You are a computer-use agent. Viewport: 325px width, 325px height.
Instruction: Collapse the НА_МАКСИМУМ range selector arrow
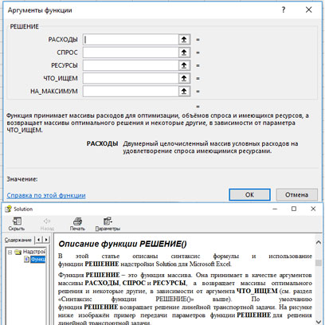pyautogui.click(x=184, y=91)
